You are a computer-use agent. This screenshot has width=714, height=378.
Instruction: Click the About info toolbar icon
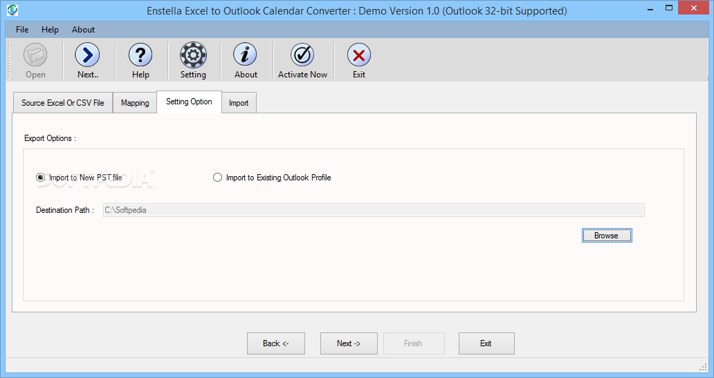[x=246, y=55]
